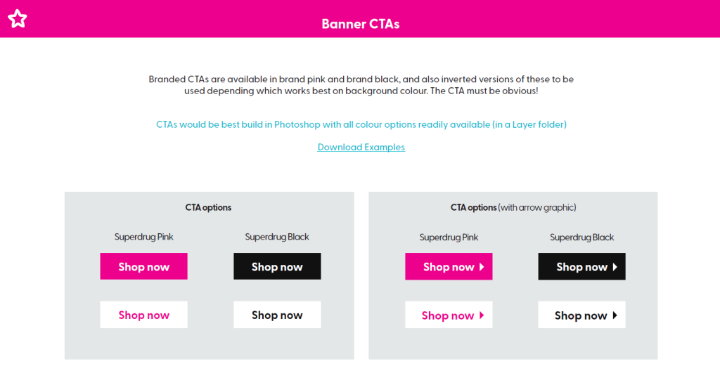The image size is (720, 385).
Task: Click Superdrug Pink label in left panel
Action: (x=143, y=237)
